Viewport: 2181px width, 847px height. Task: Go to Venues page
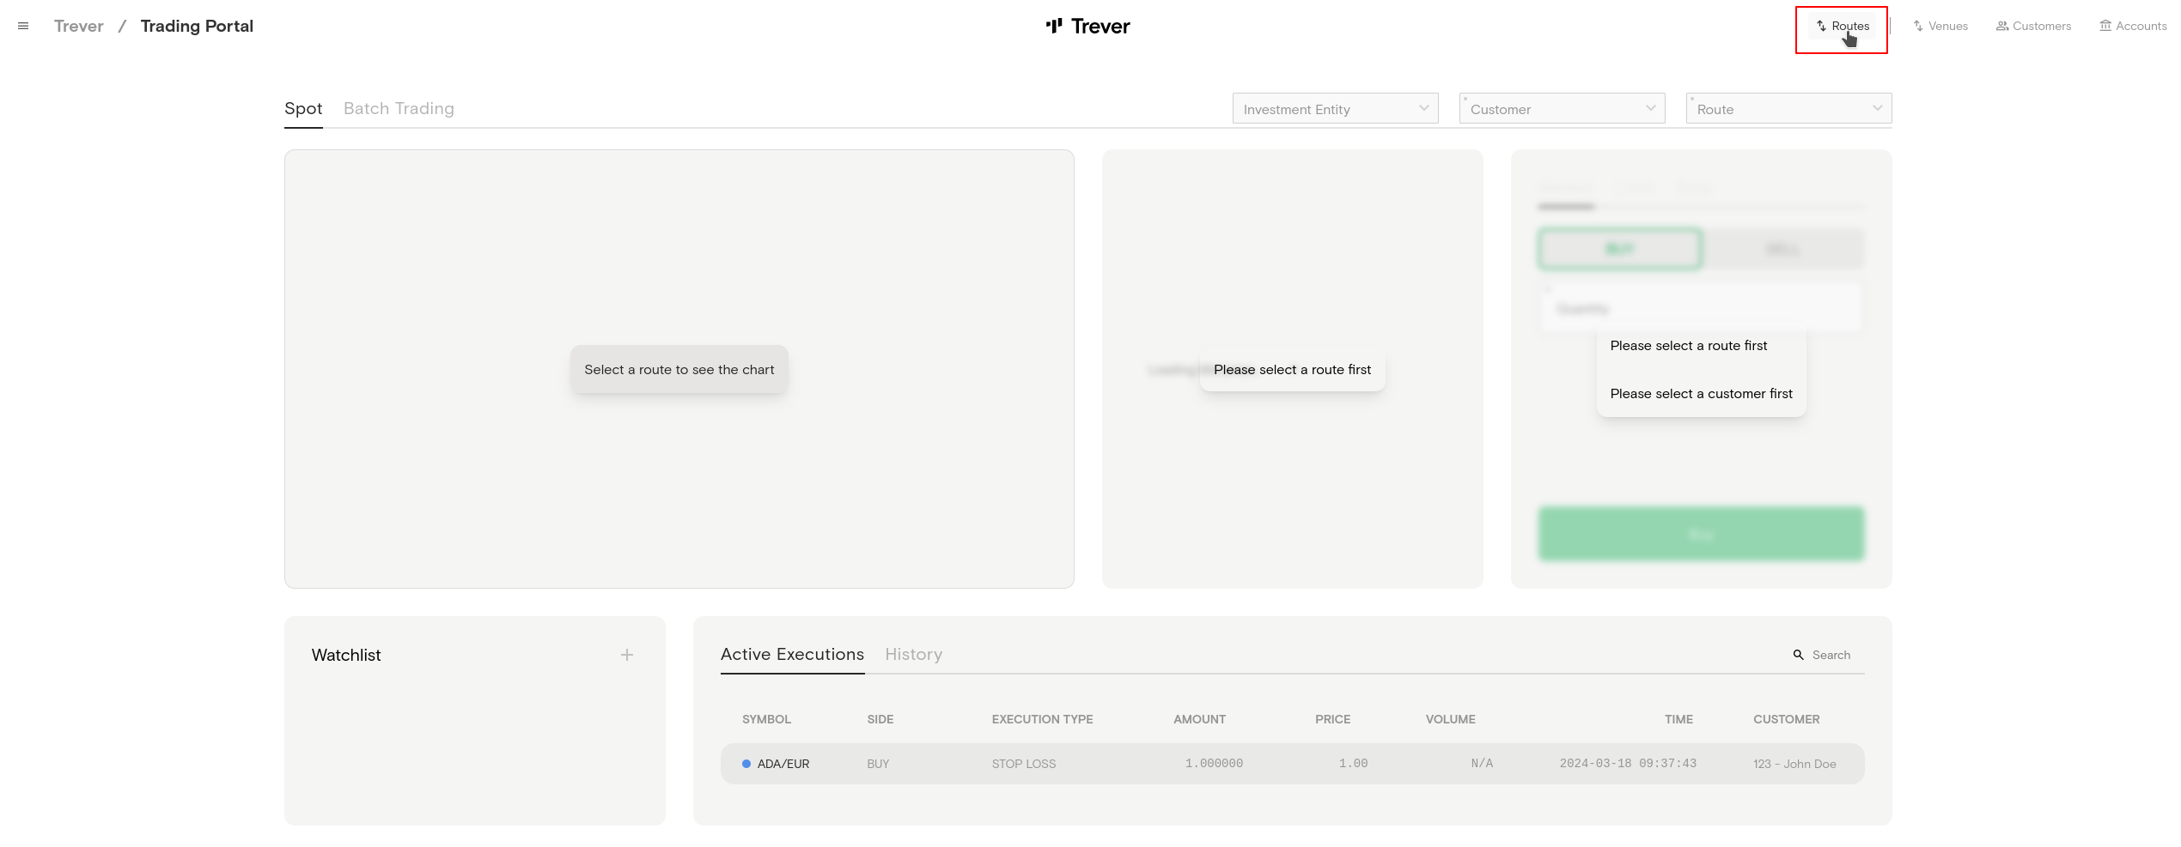pyautogui.click(x=1940, y=27)
